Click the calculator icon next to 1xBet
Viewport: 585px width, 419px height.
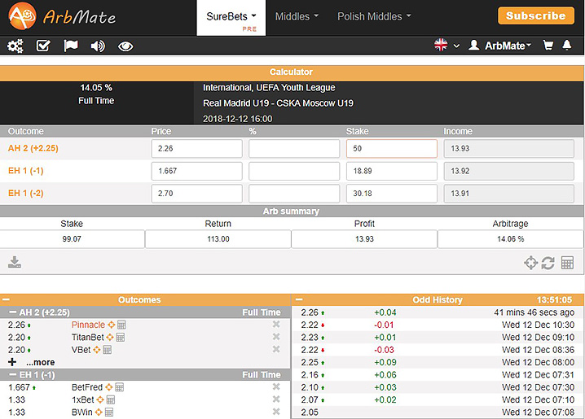(111, 399)
